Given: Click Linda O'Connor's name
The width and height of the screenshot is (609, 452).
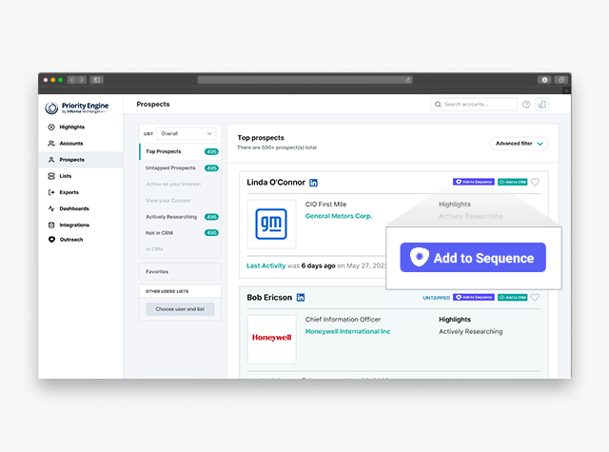Looking at the screenshot, I should pyautogui.click(x=276, y=182).
